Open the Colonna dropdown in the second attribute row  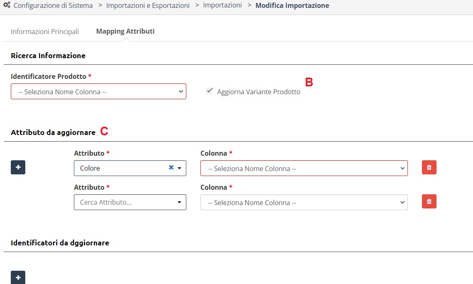304,202
